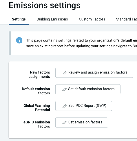Click the info banner message text

pyautogui.click(x=81, y=43)
